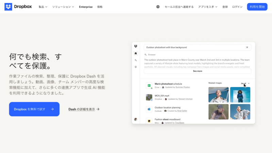Image resolution: width=272 pixels, height=153 pixels.
Task: Click the See more button
Action: (x=198, y=71)
